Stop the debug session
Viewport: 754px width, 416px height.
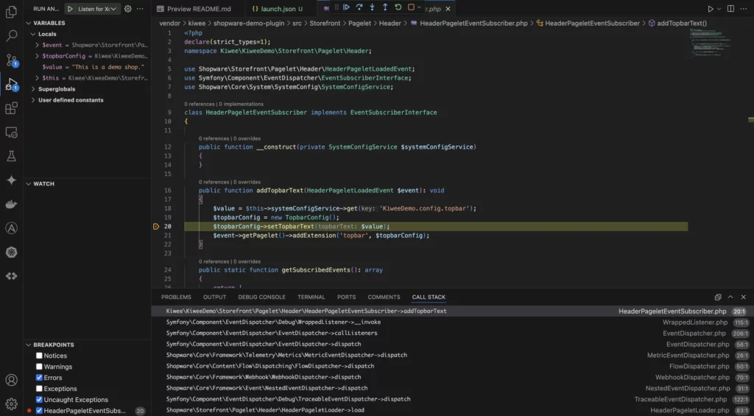(411, 7)
